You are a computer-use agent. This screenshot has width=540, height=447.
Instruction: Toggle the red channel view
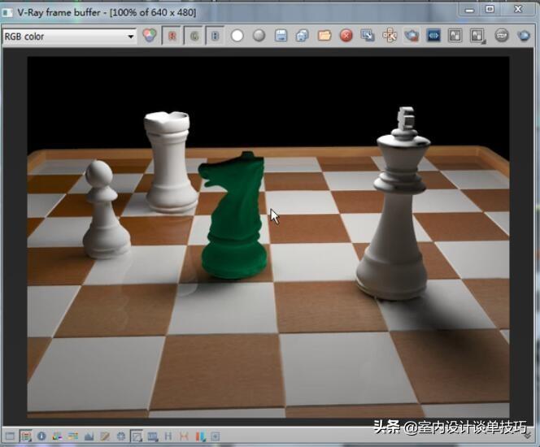172,36
